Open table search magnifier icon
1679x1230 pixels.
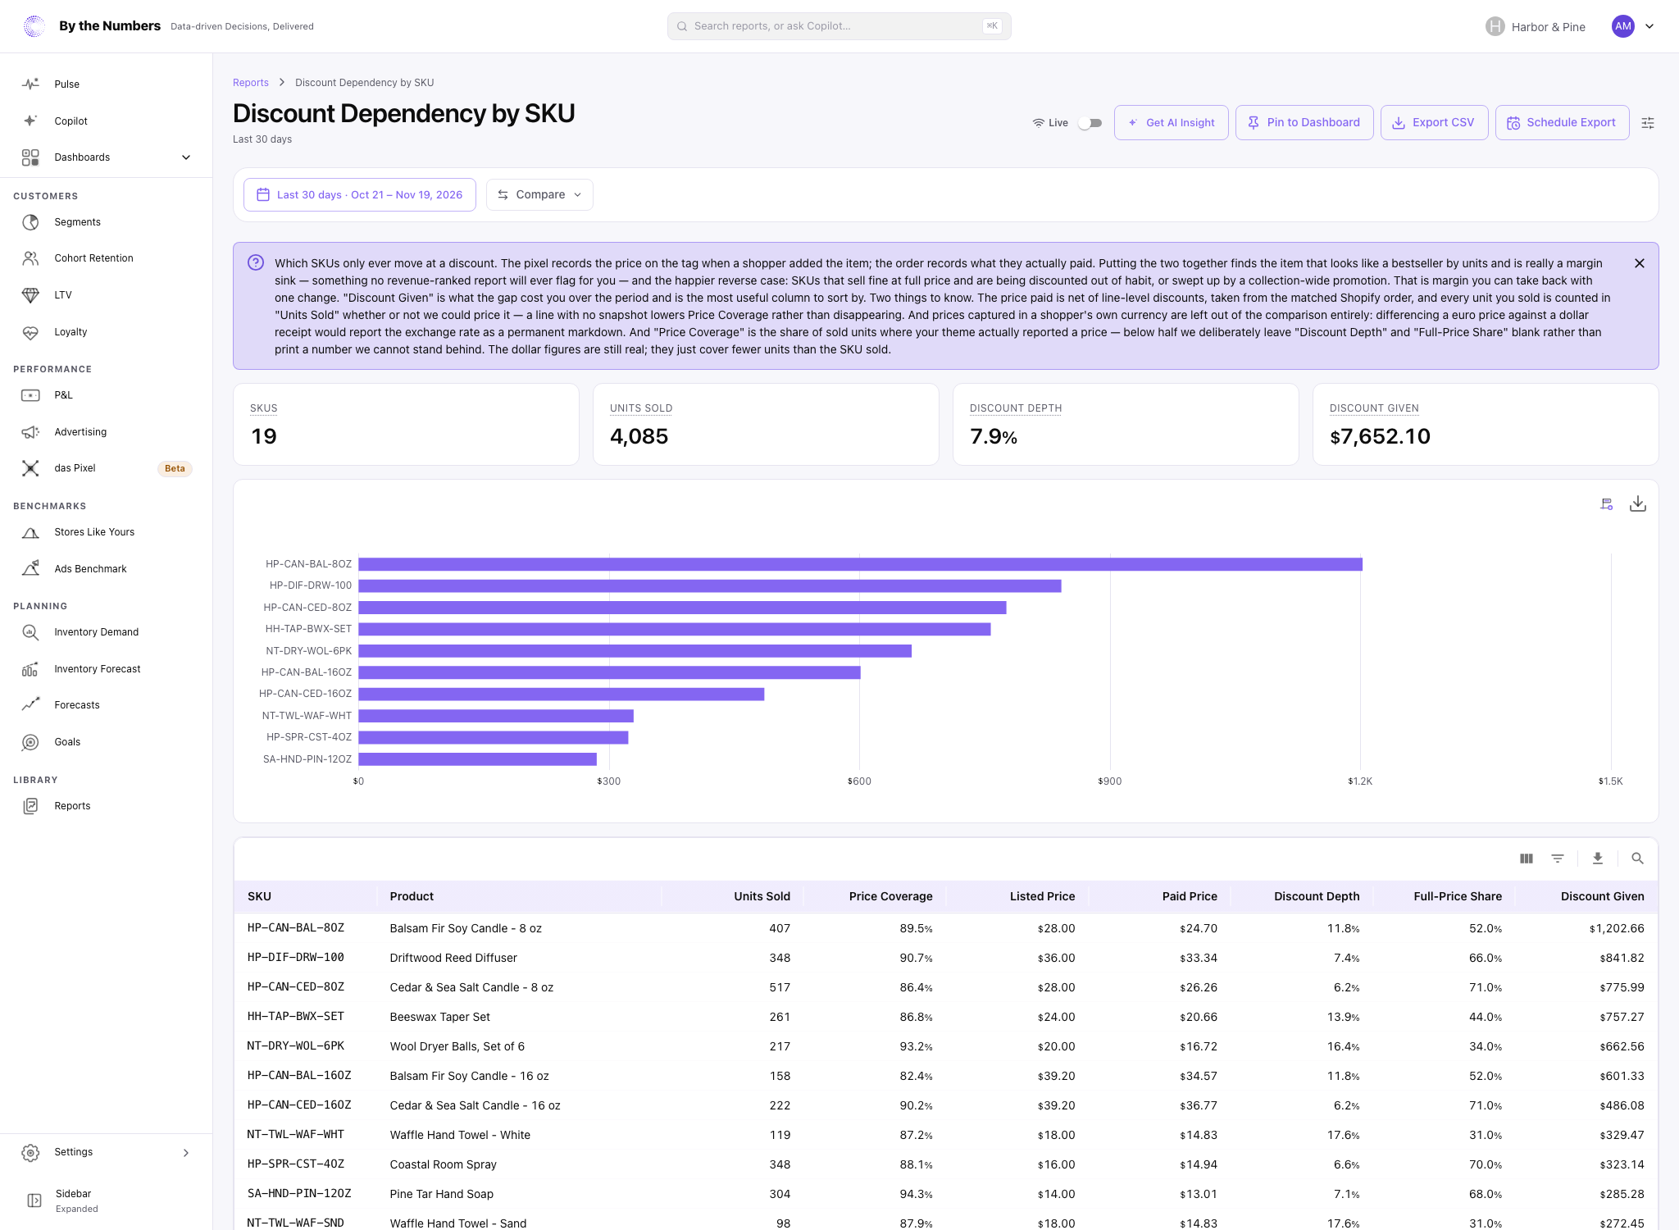1638,859
